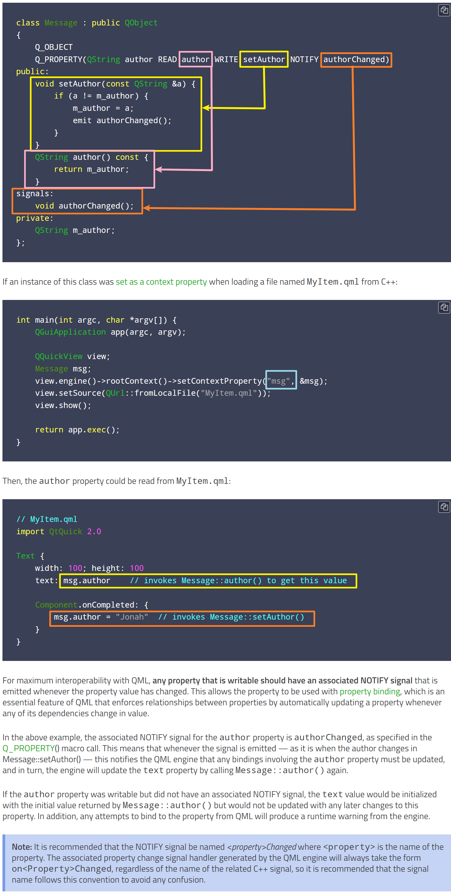Click the bold sentence about NOTIFY signal
Image resolution: width=451 pixels, height=893 pixels.
coord(282,681)
